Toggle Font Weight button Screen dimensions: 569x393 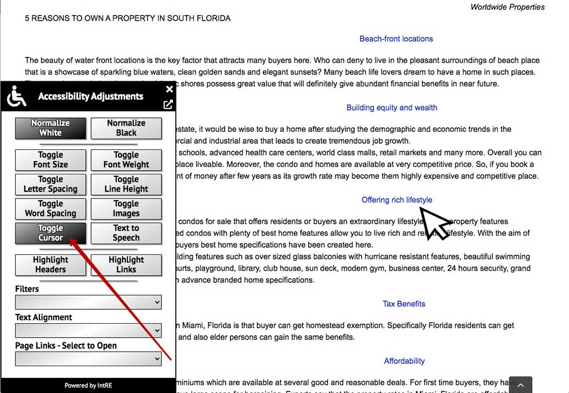pyautogui.click(x=126, y=160)
